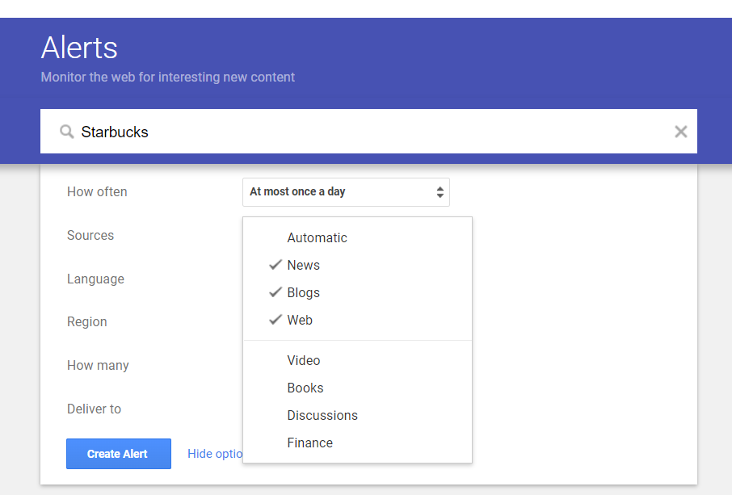The height and width of the screenshot is (495, 732).
Task: Click the Create Alert button
Action: [119, 454]
